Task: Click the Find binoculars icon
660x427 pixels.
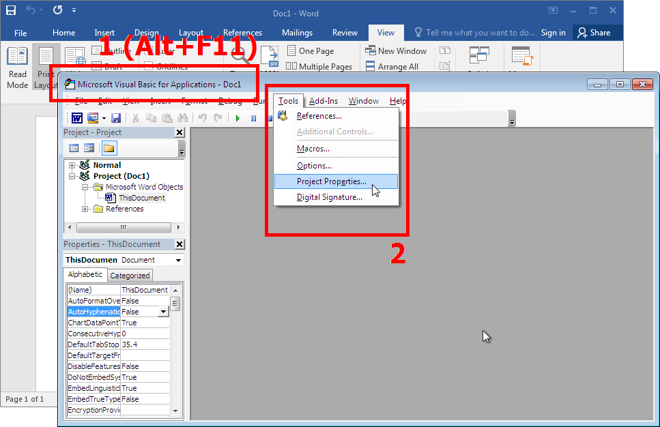Action: [183, 118]
